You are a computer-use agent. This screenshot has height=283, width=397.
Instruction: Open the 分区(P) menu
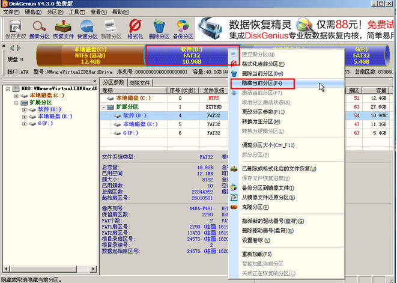point(55,12)
